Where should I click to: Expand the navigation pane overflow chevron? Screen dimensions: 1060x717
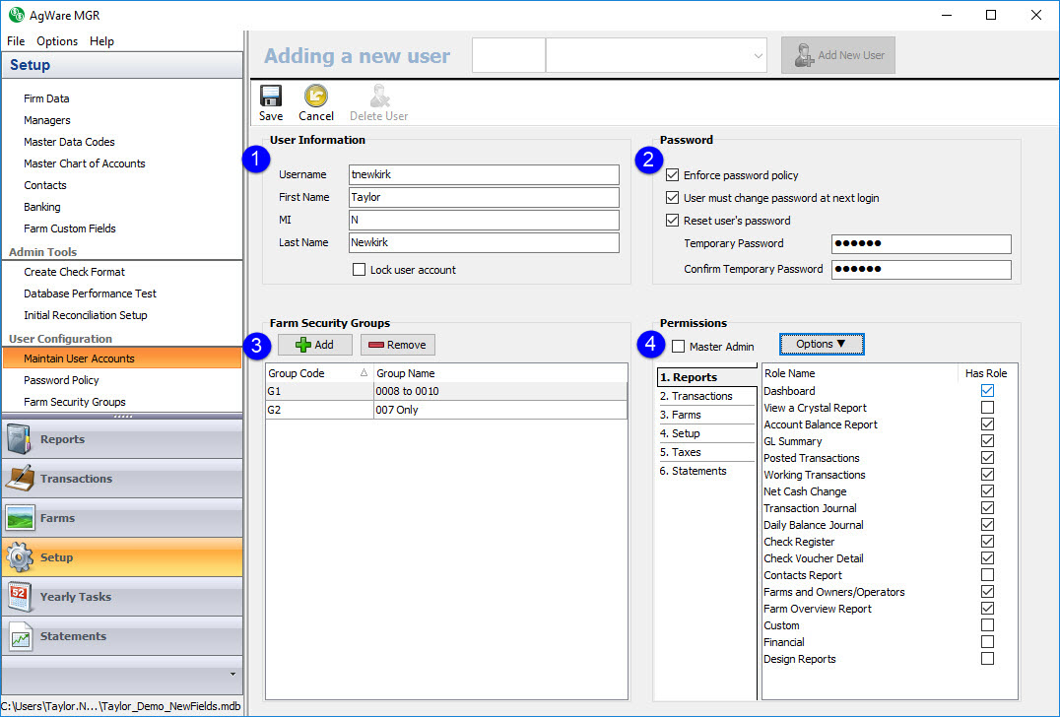[232, 674]
